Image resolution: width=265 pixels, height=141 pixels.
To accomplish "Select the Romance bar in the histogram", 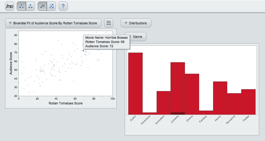I will click(x=234, y=104).
